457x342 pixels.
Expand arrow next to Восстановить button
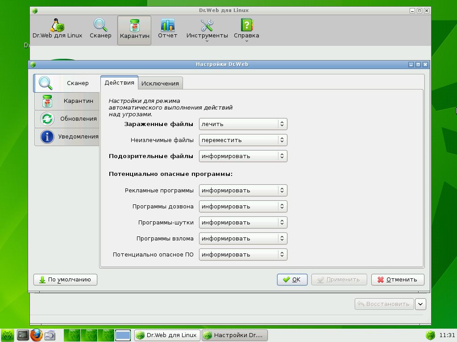point(420,304)
